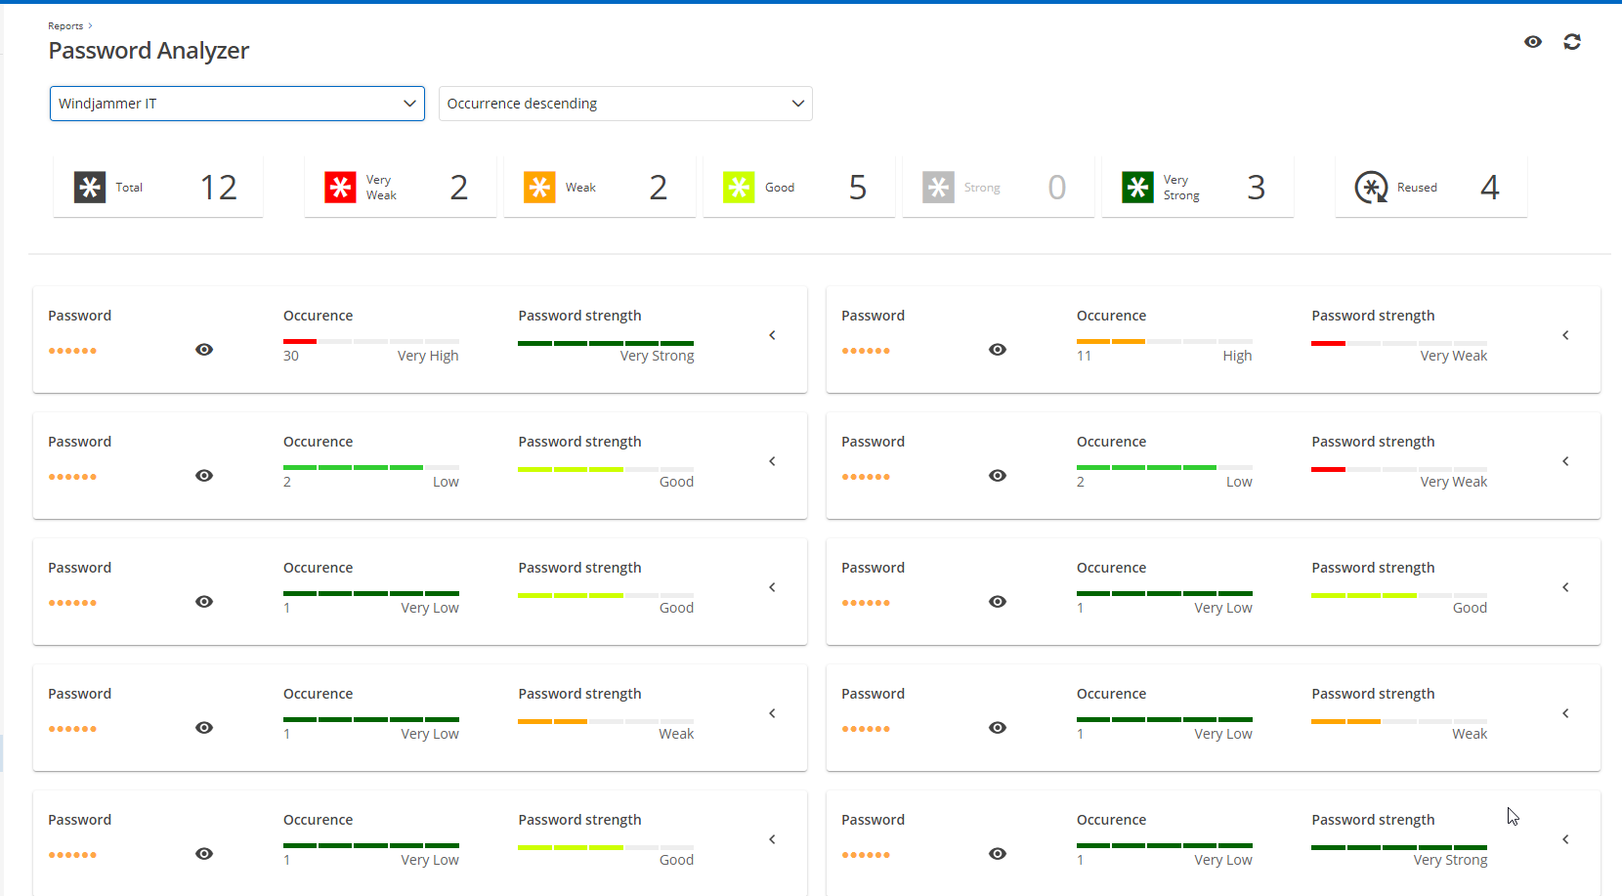Click the red Very Weak asterisk icon

[340, 187]
